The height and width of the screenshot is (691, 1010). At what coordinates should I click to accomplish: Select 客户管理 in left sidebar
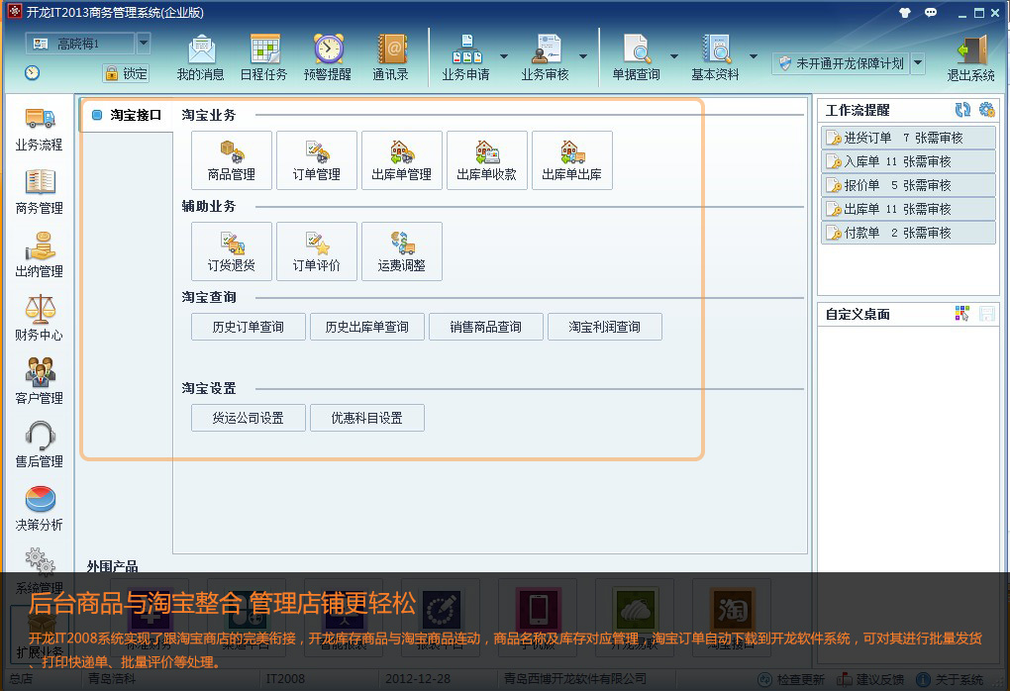pos(40,381)
